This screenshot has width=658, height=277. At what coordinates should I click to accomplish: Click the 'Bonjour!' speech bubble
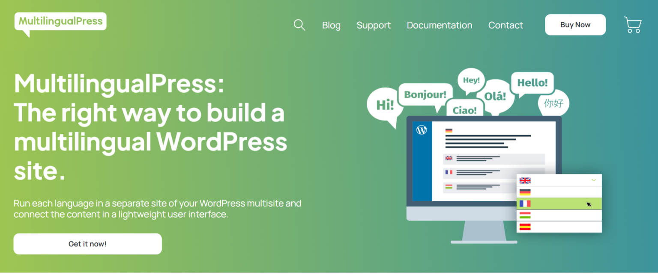click(425, 95)
